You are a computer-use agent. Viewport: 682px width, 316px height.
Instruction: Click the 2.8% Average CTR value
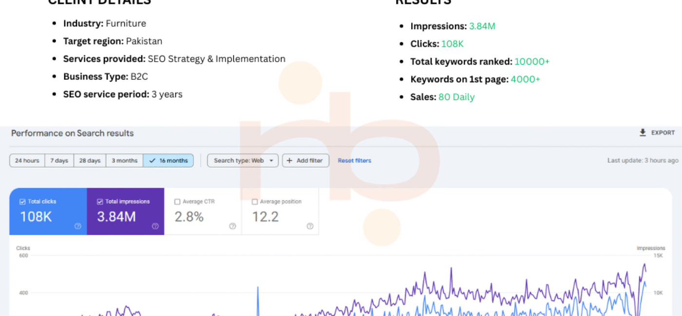point(189,217)
